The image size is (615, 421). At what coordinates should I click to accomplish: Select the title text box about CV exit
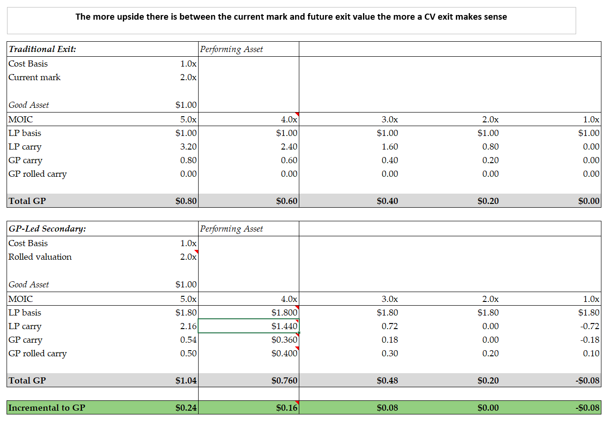(291, 21)
